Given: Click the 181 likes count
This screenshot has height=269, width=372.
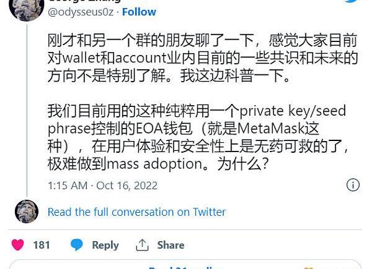Looking at the screenshot, I should tap(42, 245).
